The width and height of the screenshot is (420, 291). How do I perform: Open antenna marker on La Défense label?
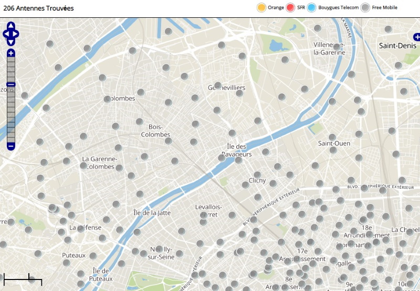81,229
